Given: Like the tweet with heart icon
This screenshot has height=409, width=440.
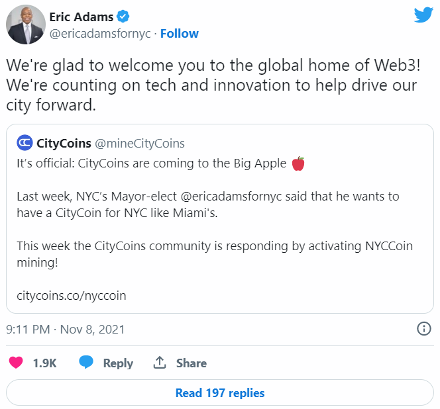Looking at the screenshot, I should pyautogui.click(x=16, y=363).
